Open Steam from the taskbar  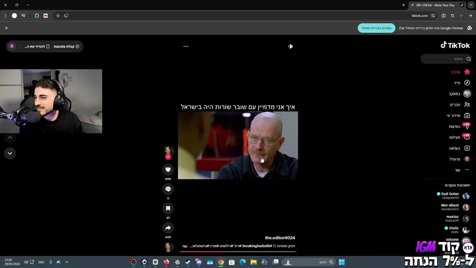click(188, 262)
